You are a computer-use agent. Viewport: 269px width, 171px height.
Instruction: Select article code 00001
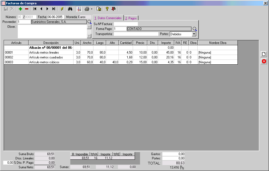tap(16, 53)
